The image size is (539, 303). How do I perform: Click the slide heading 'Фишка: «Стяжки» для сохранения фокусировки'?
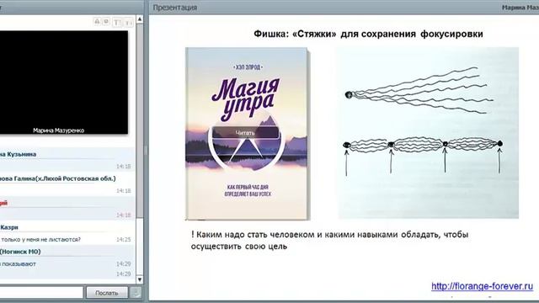(x=368, y=34)
